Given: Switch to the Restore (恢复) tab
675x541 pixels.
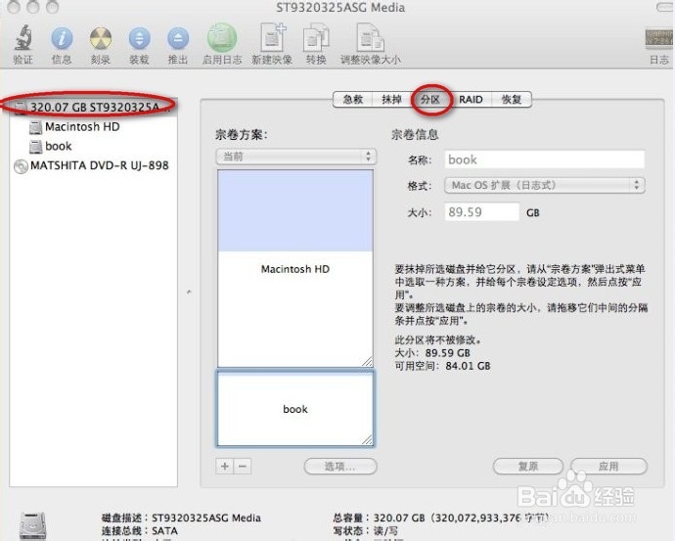Looking at the screenshot, I should (512, 100).
